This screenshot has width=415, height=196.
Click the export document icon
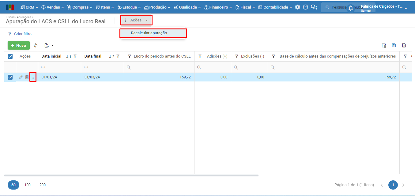tap(47, 45)
